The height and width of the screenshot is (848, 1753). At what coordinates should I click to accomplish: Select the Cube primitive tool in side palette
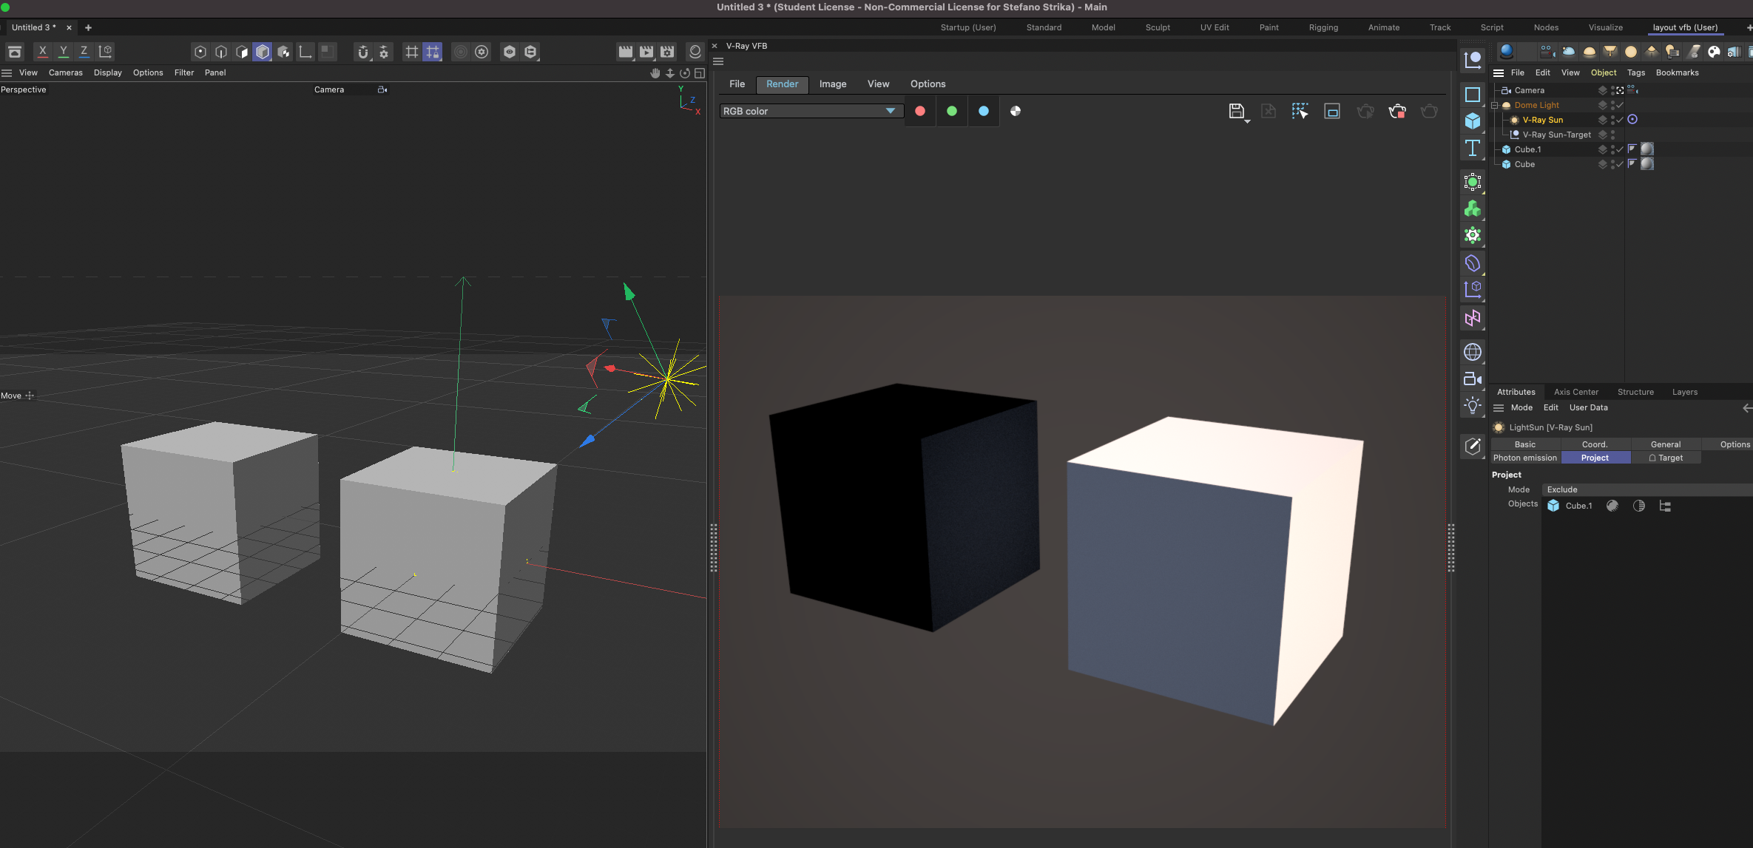[1473, 121]
